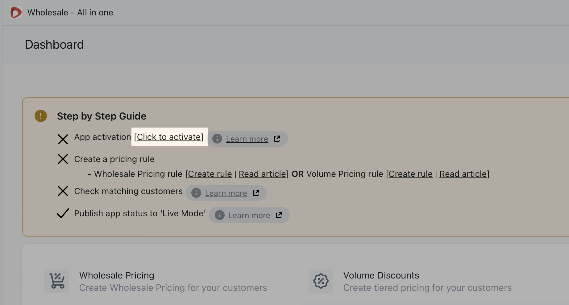Click the [Click to activate] link

[169, 137]
